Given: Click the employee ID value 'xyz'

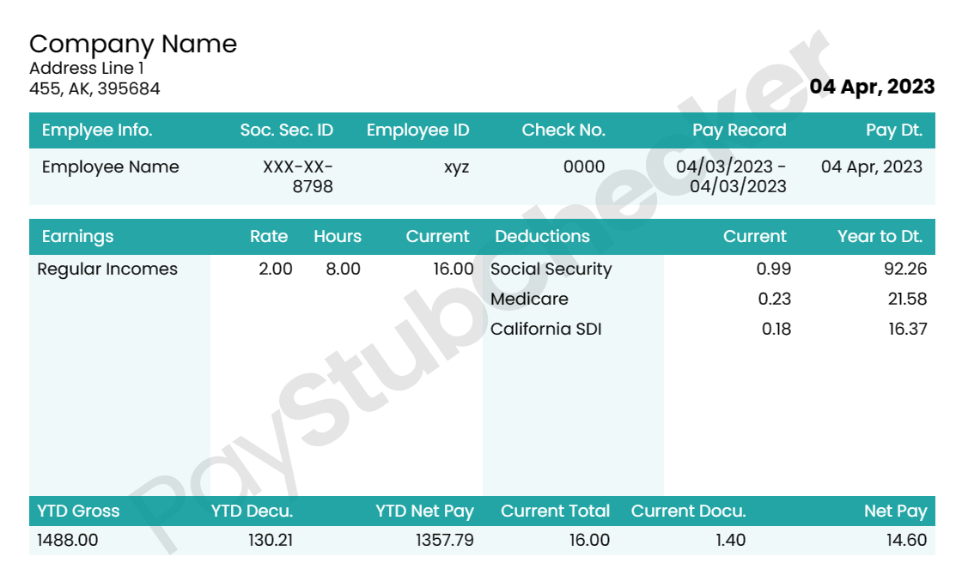Looking at the screenshot, I should [456, 167].
